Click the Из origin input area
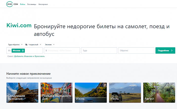This screenshot has height=109, width=177. (25, 51)
